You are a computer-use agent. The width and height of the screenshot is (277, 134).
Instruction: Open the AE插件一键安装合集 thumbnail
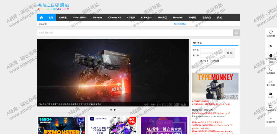click(164, 125)
